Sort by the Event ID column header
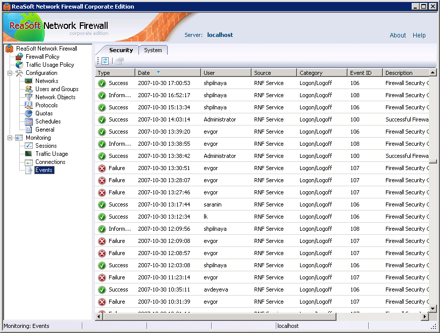 tap(365, 73)
